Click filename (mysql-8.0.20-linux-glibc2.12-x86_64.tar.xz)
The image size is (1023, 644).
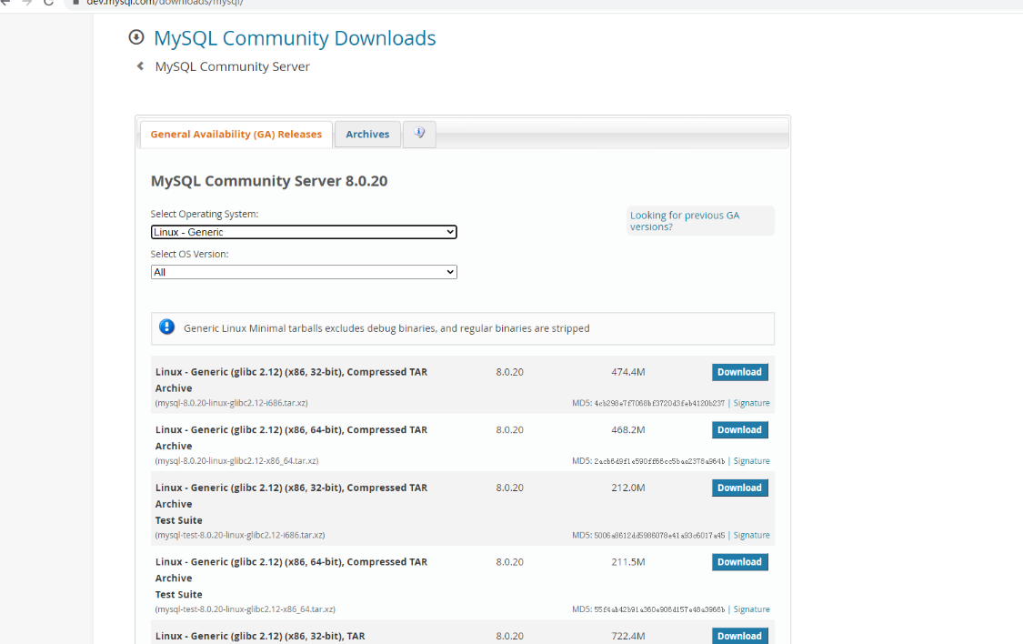tap(236, 460)
